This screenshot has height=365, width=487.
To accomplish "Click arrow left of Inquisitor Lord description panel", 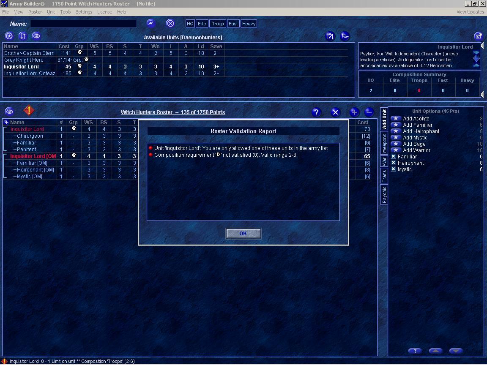I will 482,46.
